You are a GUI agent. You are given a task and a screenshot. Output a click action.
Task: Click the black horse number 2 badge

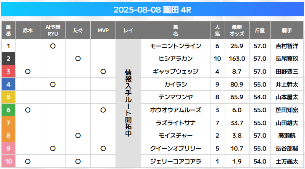8,59
